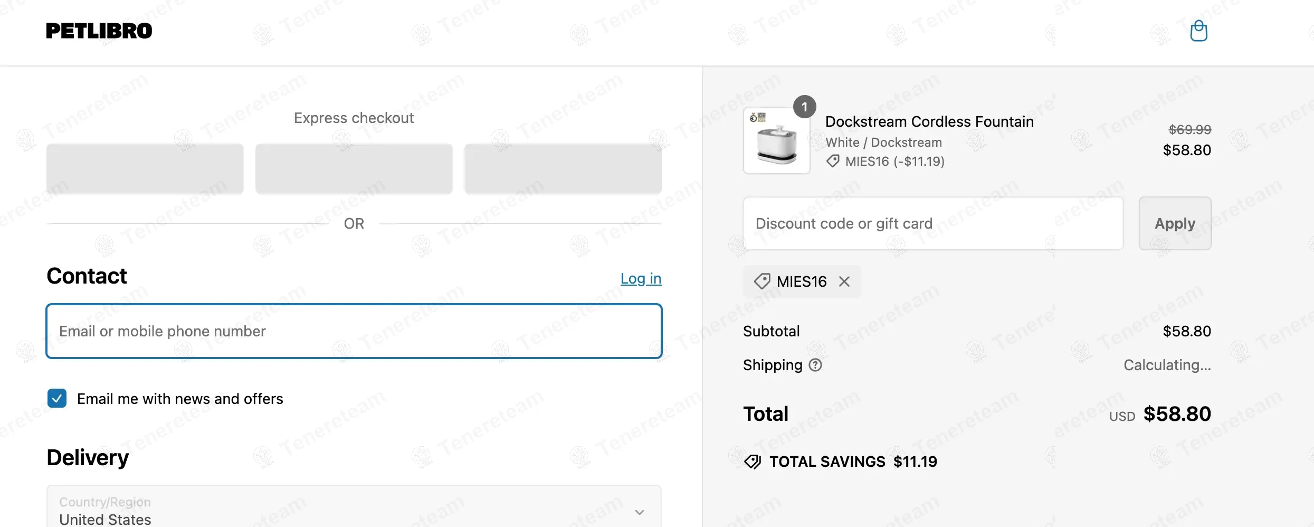
Task: Click the Dockstream Cordless Fountain product title
Action: click(929, 121)
